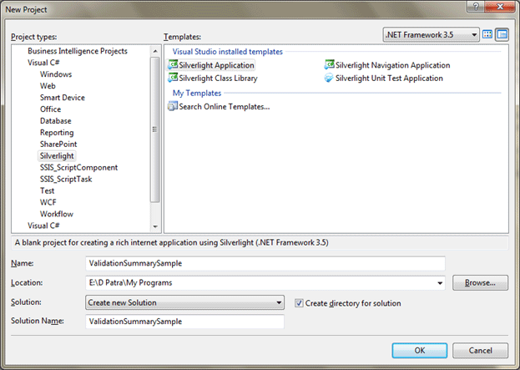Viewport: 520px width, 370px height.
Task: Select the Silverlight Application template icon
Action: [x=173, y=64]
